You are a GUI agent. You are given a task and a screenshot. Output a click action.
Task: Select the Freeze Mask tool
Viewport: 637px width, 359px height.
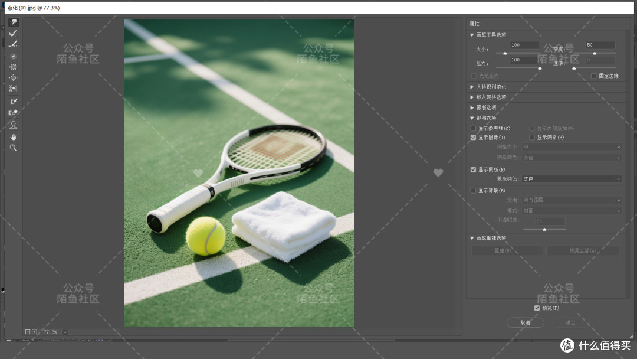14,101
